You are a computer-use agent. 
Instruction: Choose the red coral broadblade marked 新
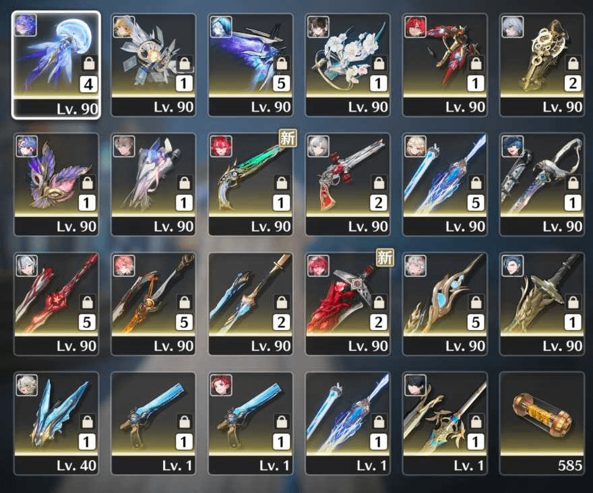pyautogui.click(x=348, y=304)
